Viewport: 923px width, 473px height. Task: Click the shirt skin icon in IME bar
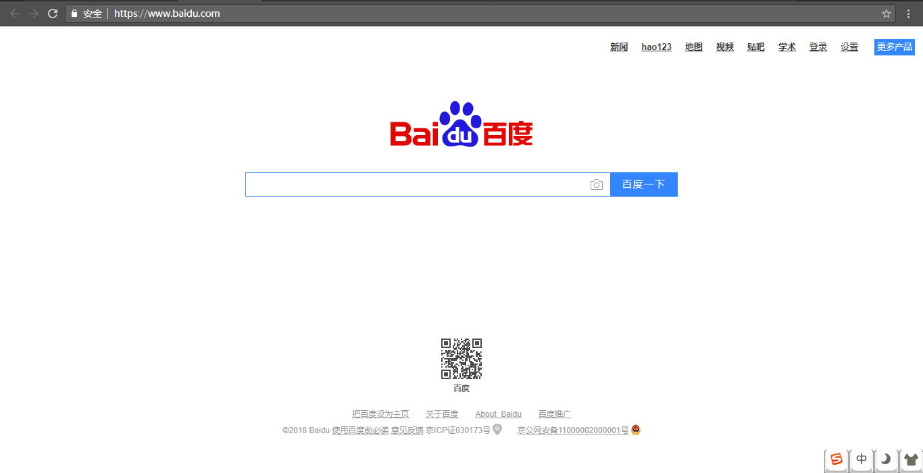click(911, 459)
